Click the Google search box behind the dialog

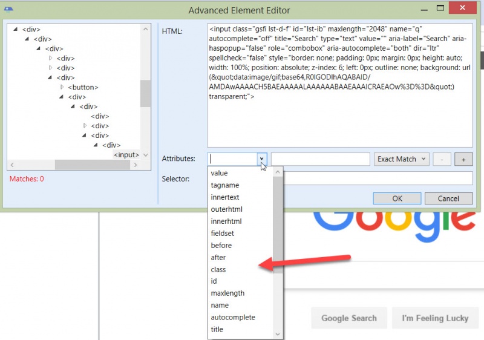point(384,275)
